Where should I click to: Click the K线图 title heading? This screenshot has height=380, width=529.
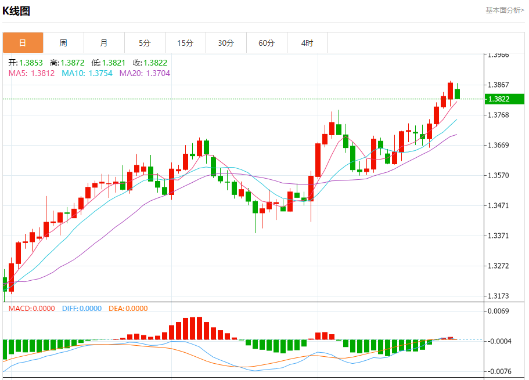point(16,10)
